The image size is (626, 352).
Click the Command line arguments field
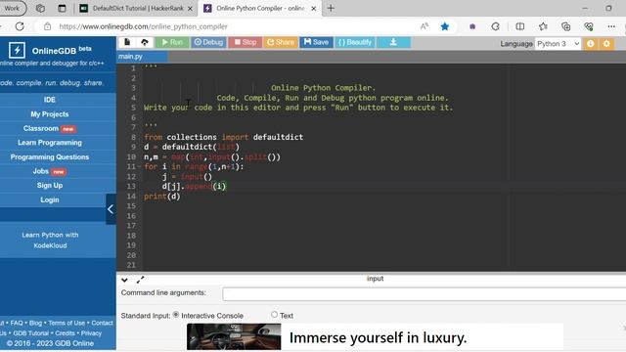coord(424,294)
